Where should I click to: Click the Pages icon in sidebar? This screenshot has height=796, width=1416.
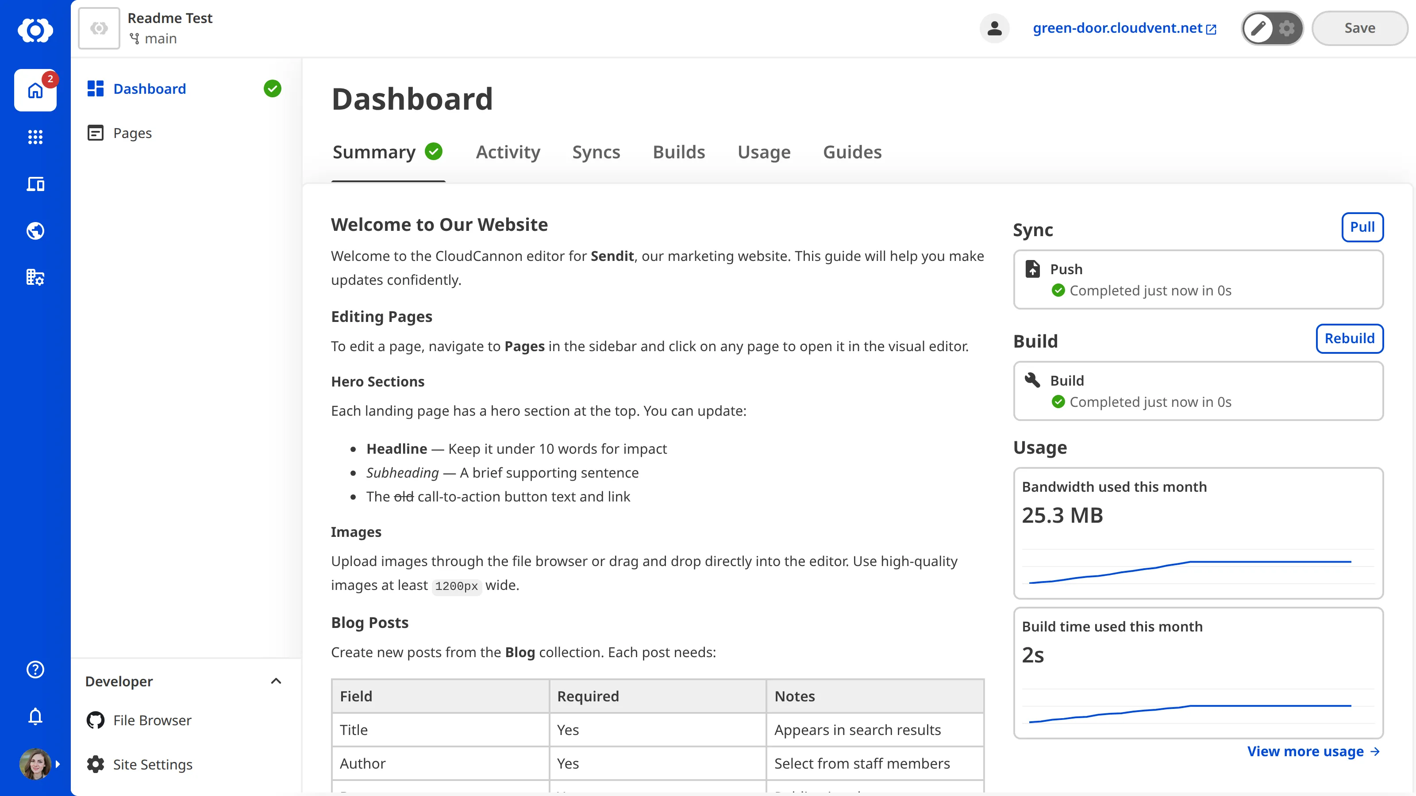click(x=96, y=133)
